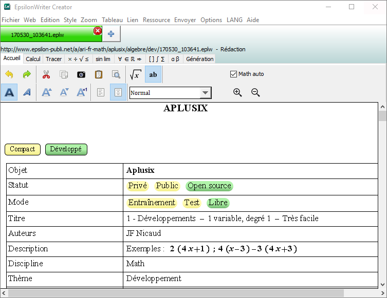The height and width of the screenshot is (298, 387).
Task: Select the Accueil toolbar tab
Action: [12, 58]
